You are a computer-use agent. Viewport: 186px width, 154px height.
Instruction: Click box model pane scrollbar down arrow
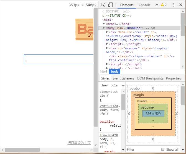click(x=183, y=150)
